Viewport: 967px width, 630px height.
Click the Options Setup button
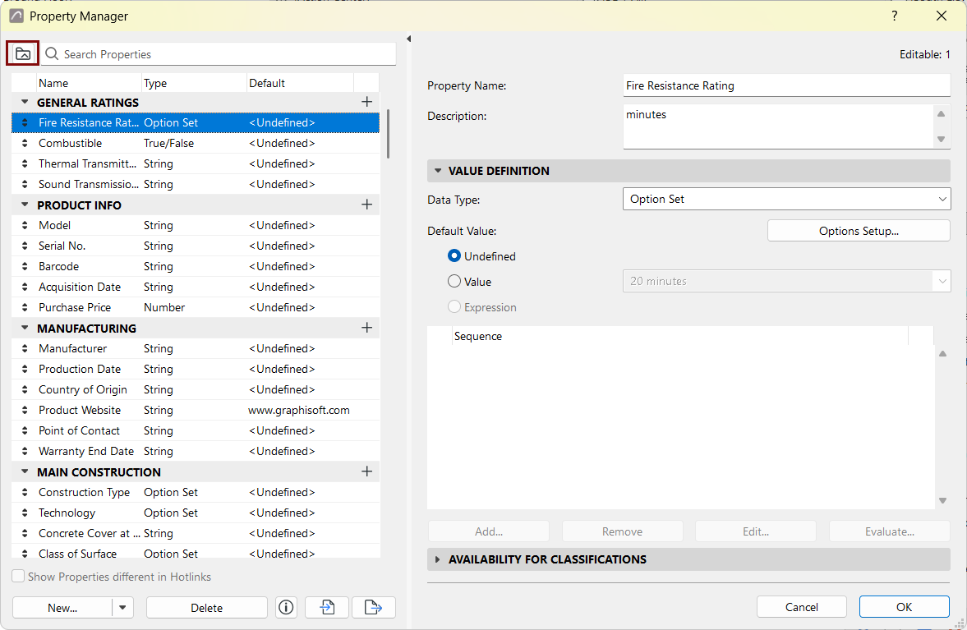859,231
